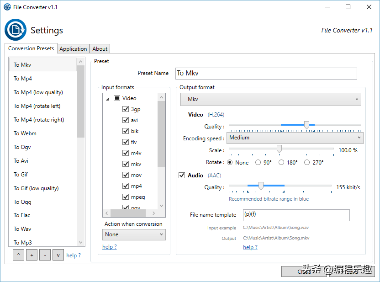This screenshot has width=380, height=282.
Task: Uncheck the 3gp input format
Action: pyautogui.click(x=126, y=109)
